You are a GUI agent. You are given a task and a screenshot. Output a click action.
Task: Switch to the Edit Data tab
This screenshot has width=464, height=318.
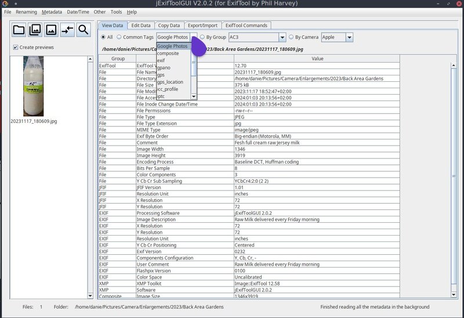tap(141, 26)
